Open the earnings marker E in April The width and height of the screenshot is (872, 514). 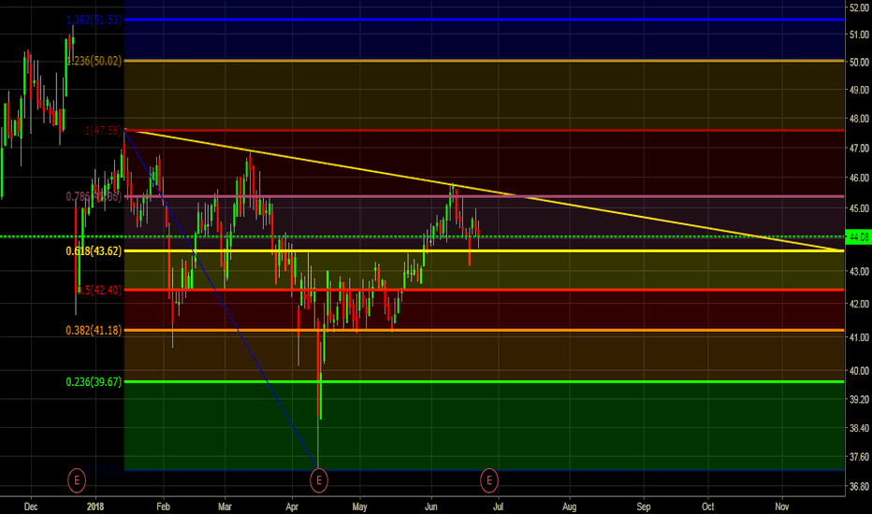coord(319,480)
